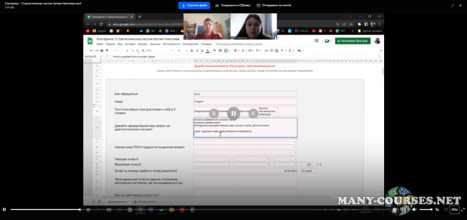
Task: Enter fullscreen with the expand arrows icon
Action: 462,209
